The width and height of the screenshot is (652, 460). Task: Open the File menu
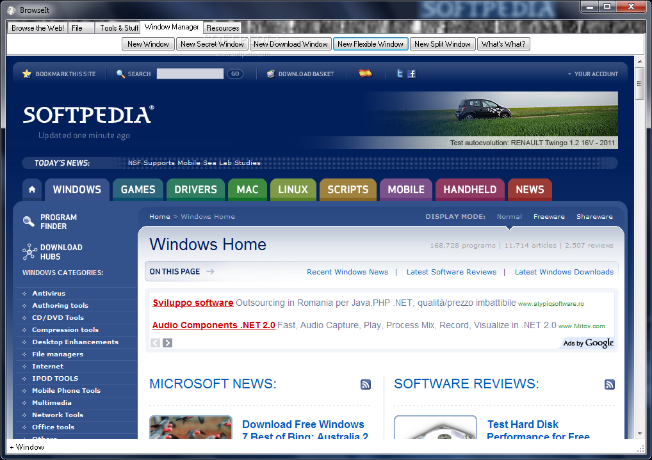point(81,28)
